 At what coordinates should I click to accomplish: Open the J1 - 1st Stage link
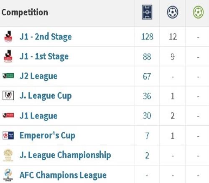44,57
